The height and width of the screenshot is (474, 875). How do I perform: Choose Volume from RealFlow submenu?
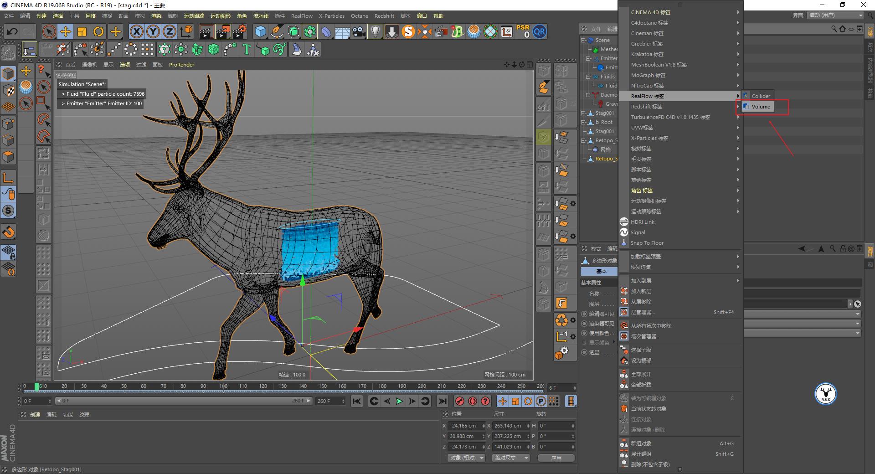click(x=761, y=107)
